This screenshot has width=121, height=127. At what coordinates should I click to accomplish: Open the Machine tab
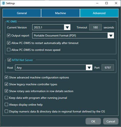point(60,13)
